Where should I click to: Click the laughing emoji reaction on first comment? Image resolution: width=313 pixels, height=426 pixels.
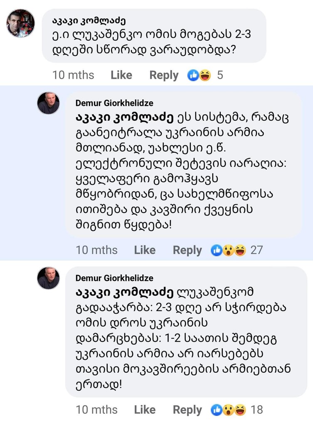coord(205,75)
